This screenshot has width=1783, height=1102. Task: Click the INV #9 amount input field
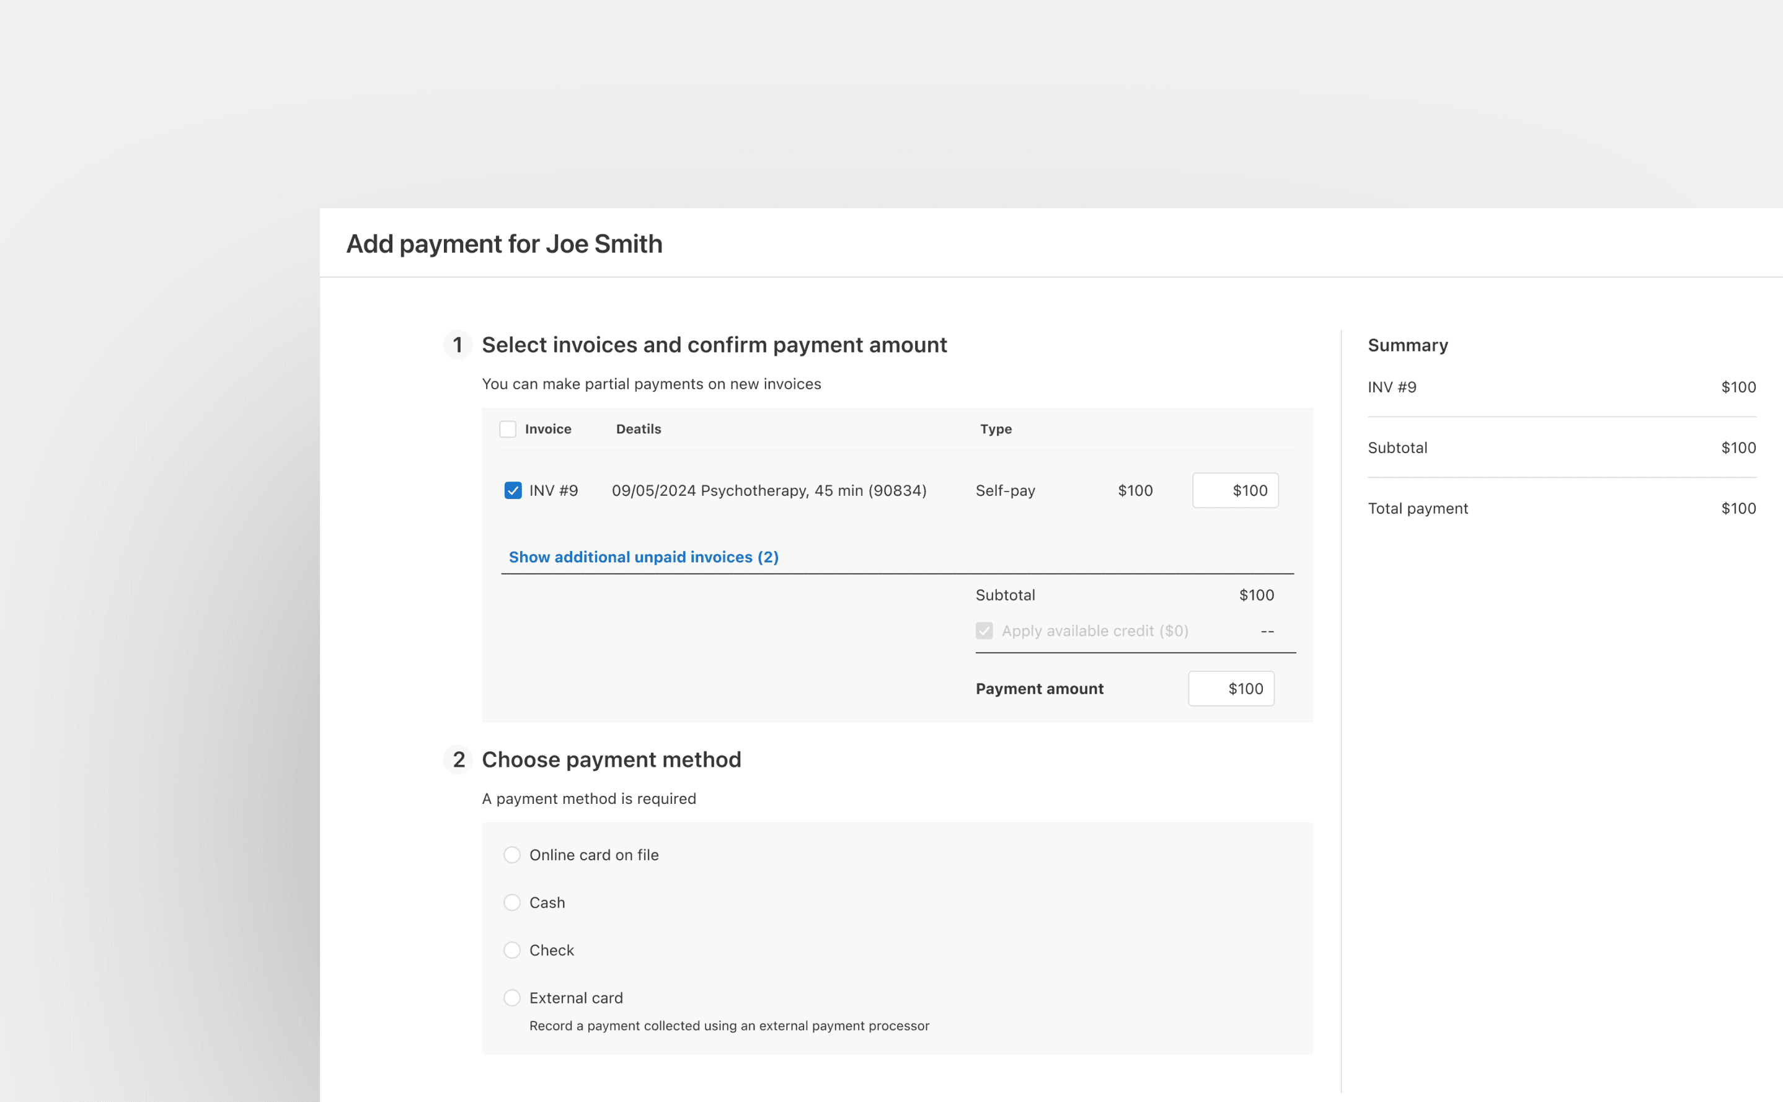coord(1235,490)
